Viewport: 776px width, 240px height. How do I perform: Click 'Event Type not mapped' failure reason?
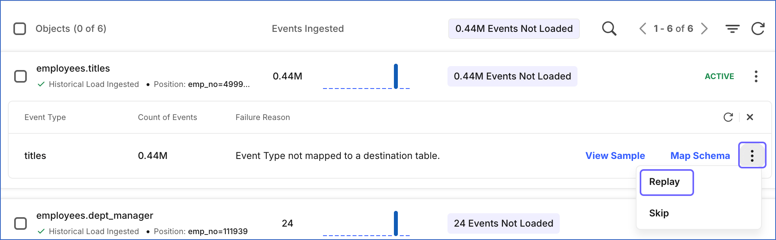(338, 156)
